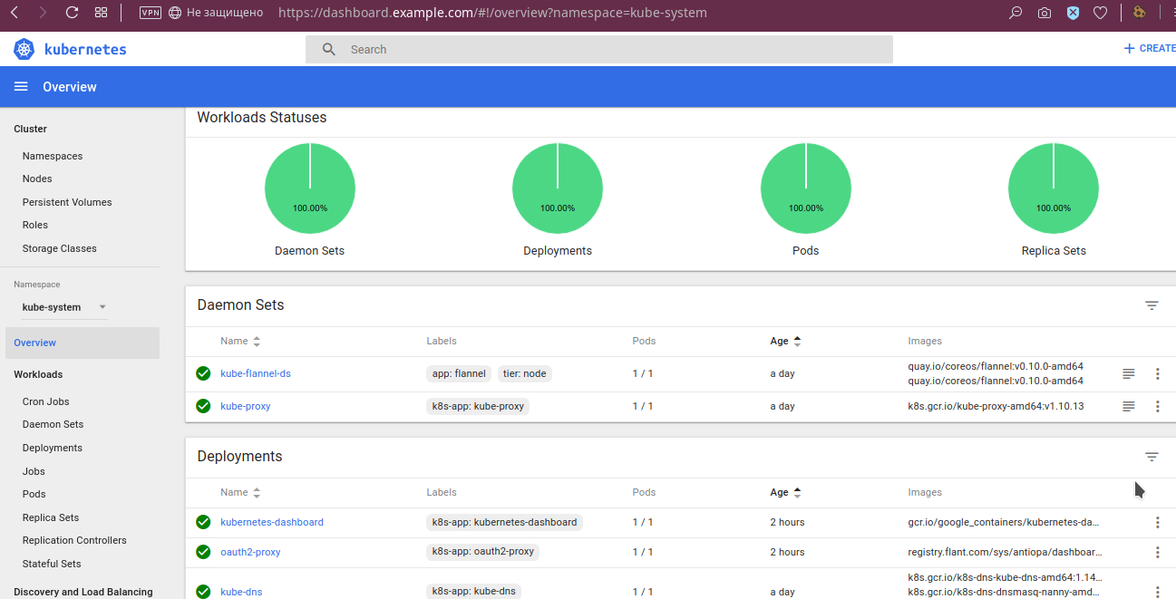Open filter icon for Daemon Sets

[1152, 305]
